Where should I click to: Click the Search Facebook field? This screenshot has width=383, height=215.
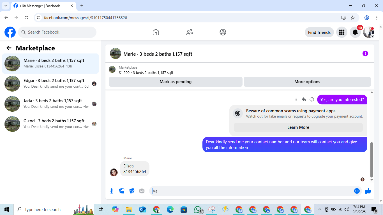[57, 32]
